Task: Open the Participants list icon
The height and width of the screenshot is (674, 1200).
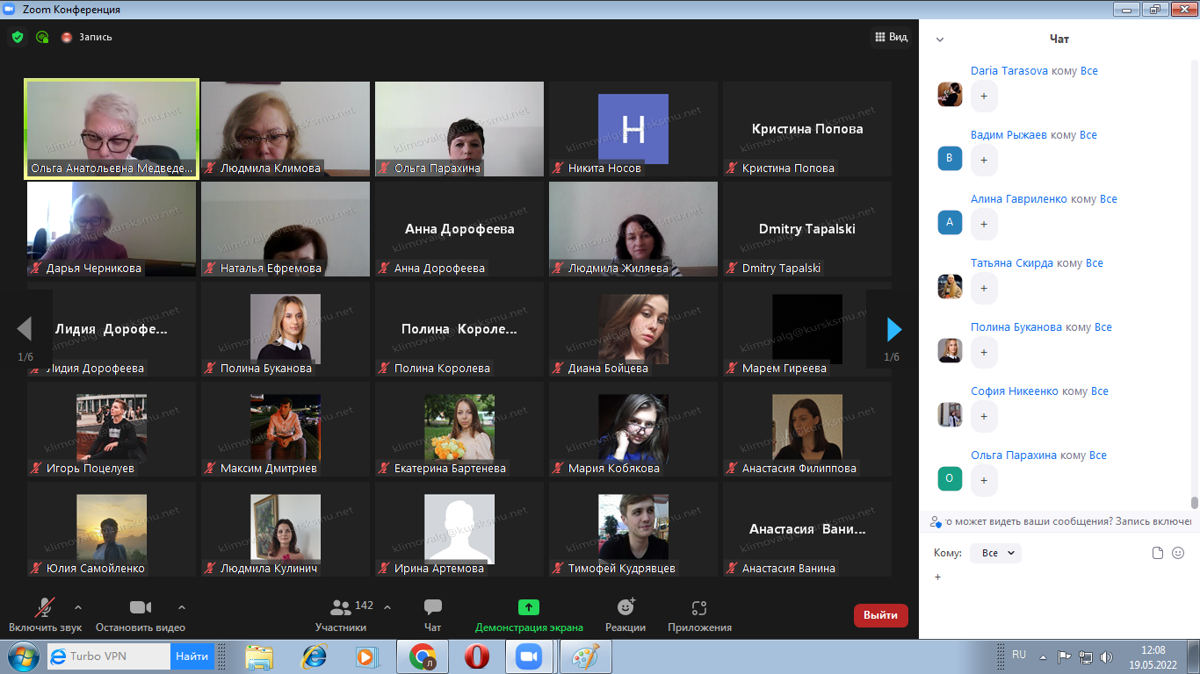Action: click(341, 607)
